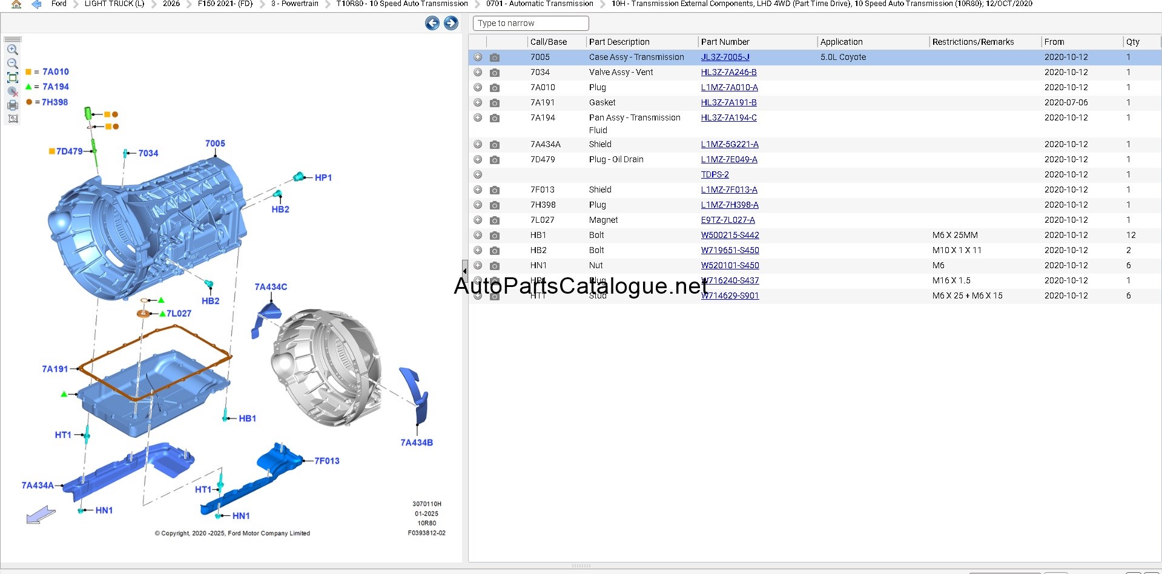Click the 7A191 gasket callout label

55,369
